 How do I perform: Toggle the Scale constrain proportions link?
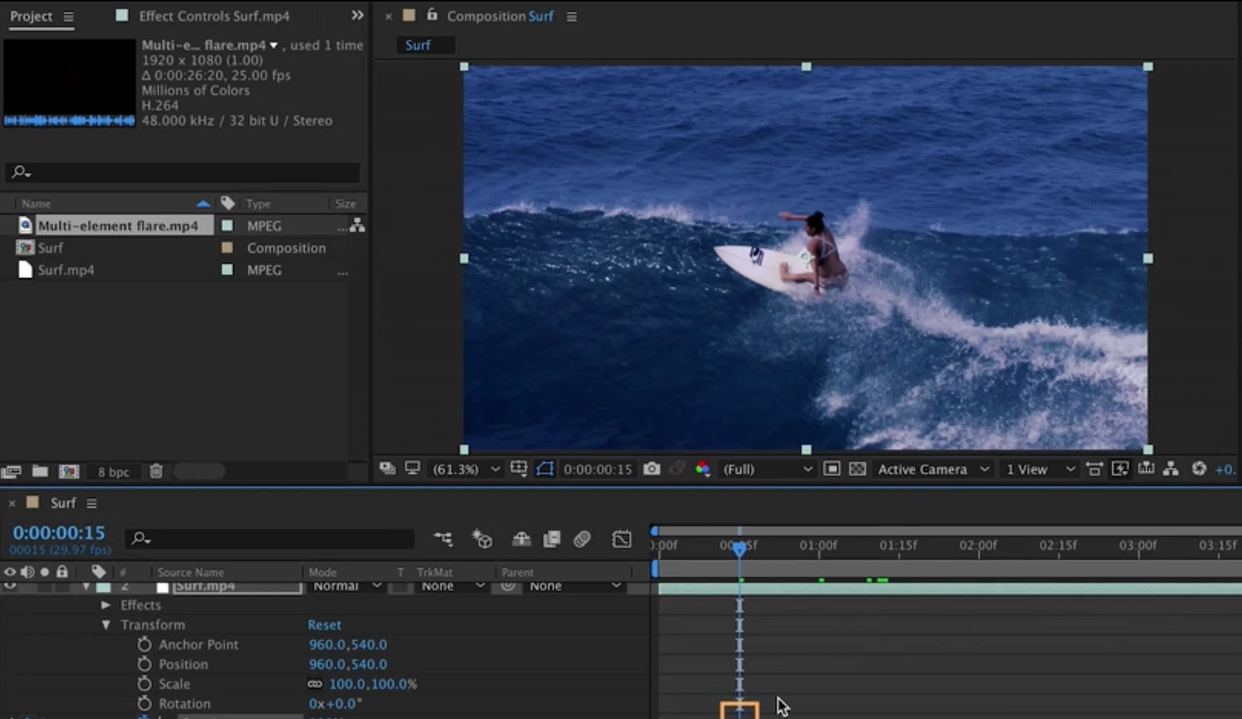tap(315, 683)
